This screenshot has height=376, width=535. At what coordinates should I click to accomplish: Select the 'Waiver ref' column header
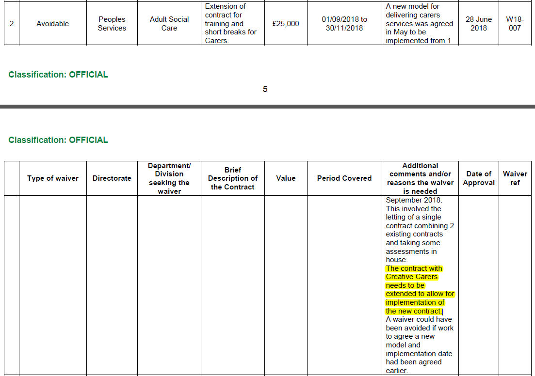(x=515, y=178)
